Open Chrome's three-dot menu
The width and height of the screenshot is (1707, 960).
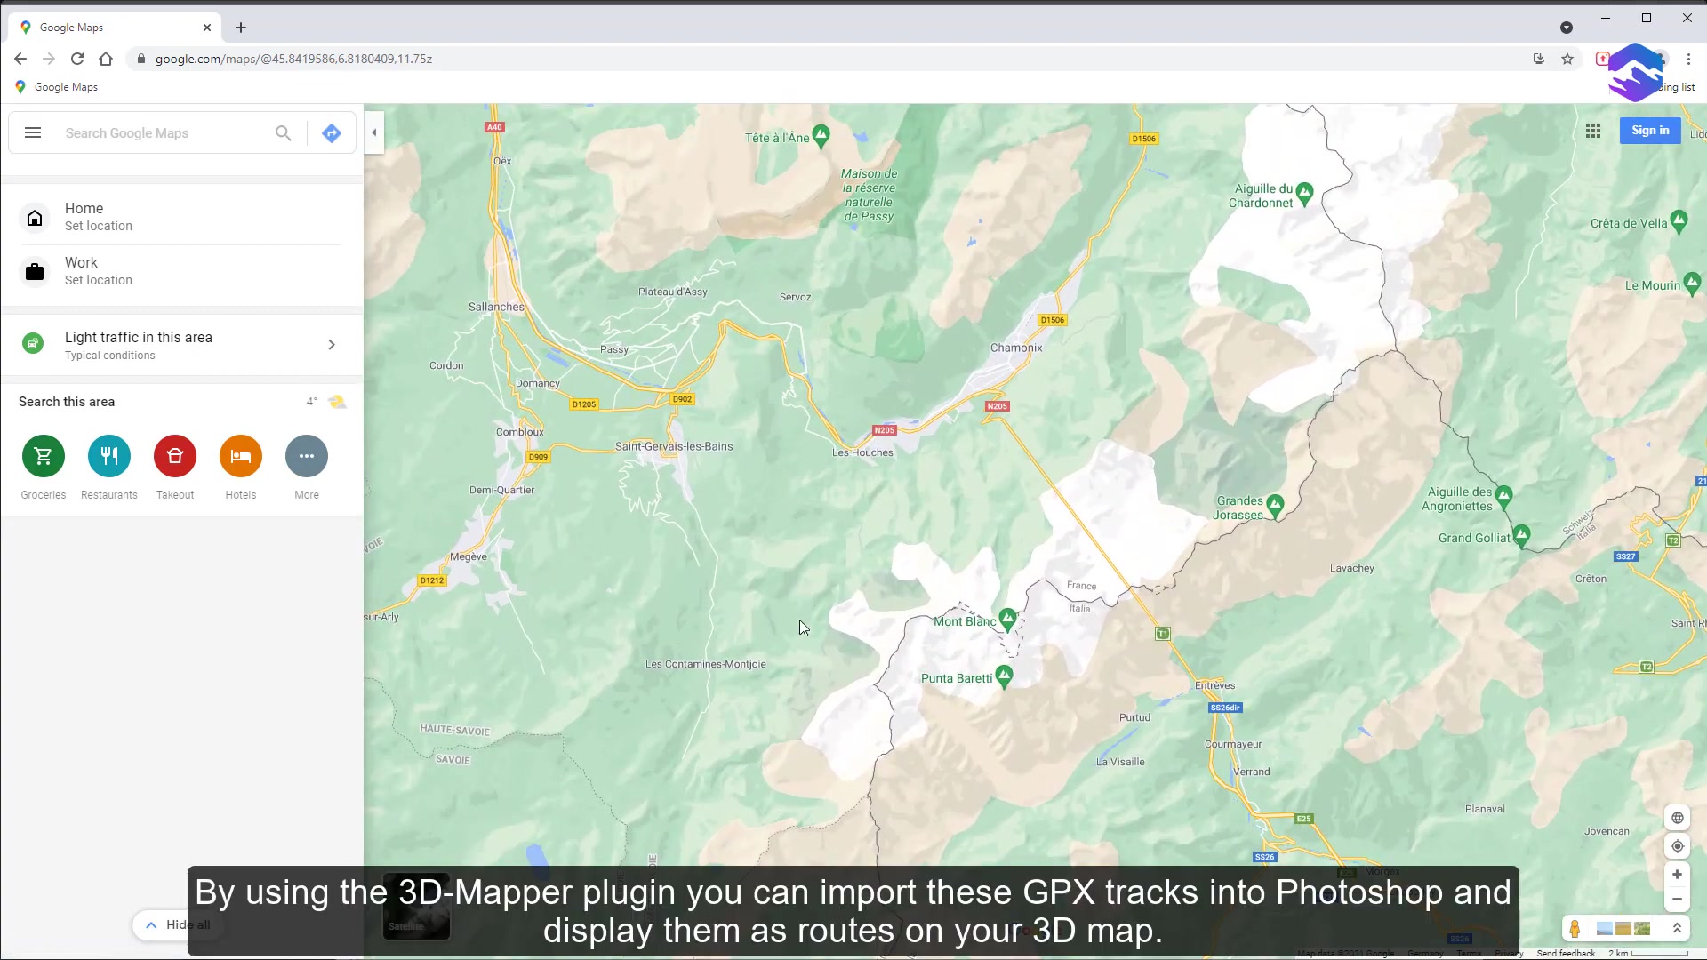pos(1687,59)
